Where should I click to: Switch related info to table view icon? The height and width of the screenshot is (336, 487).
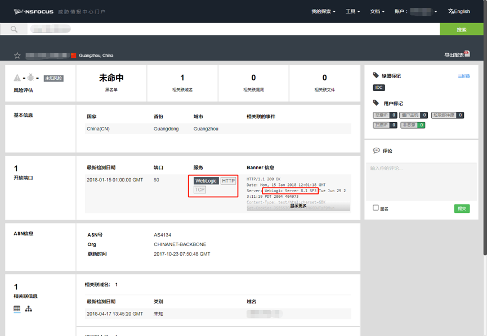[17, 308]
